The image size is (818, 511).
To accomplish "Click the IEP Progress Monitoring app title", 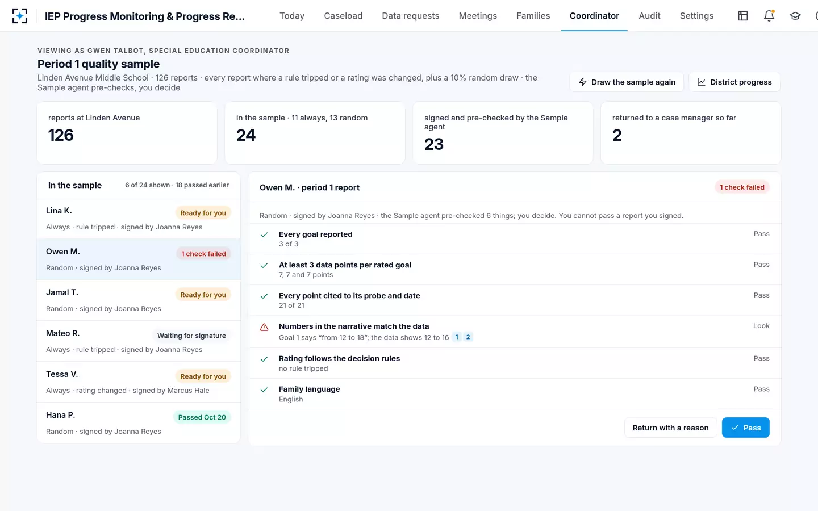I will (x=145, y=16).
